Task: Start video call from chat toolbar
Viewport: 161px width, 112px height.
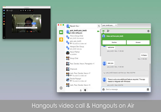Action: 103,31
